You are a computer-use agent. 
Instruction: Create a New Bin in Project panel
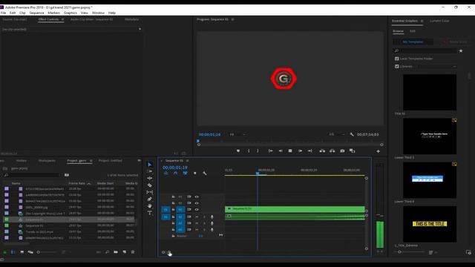116,252
